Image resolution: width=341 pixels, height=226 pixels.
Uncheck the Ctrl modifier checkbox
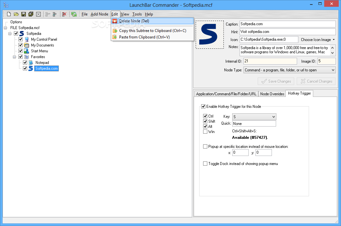pos(205,116)
